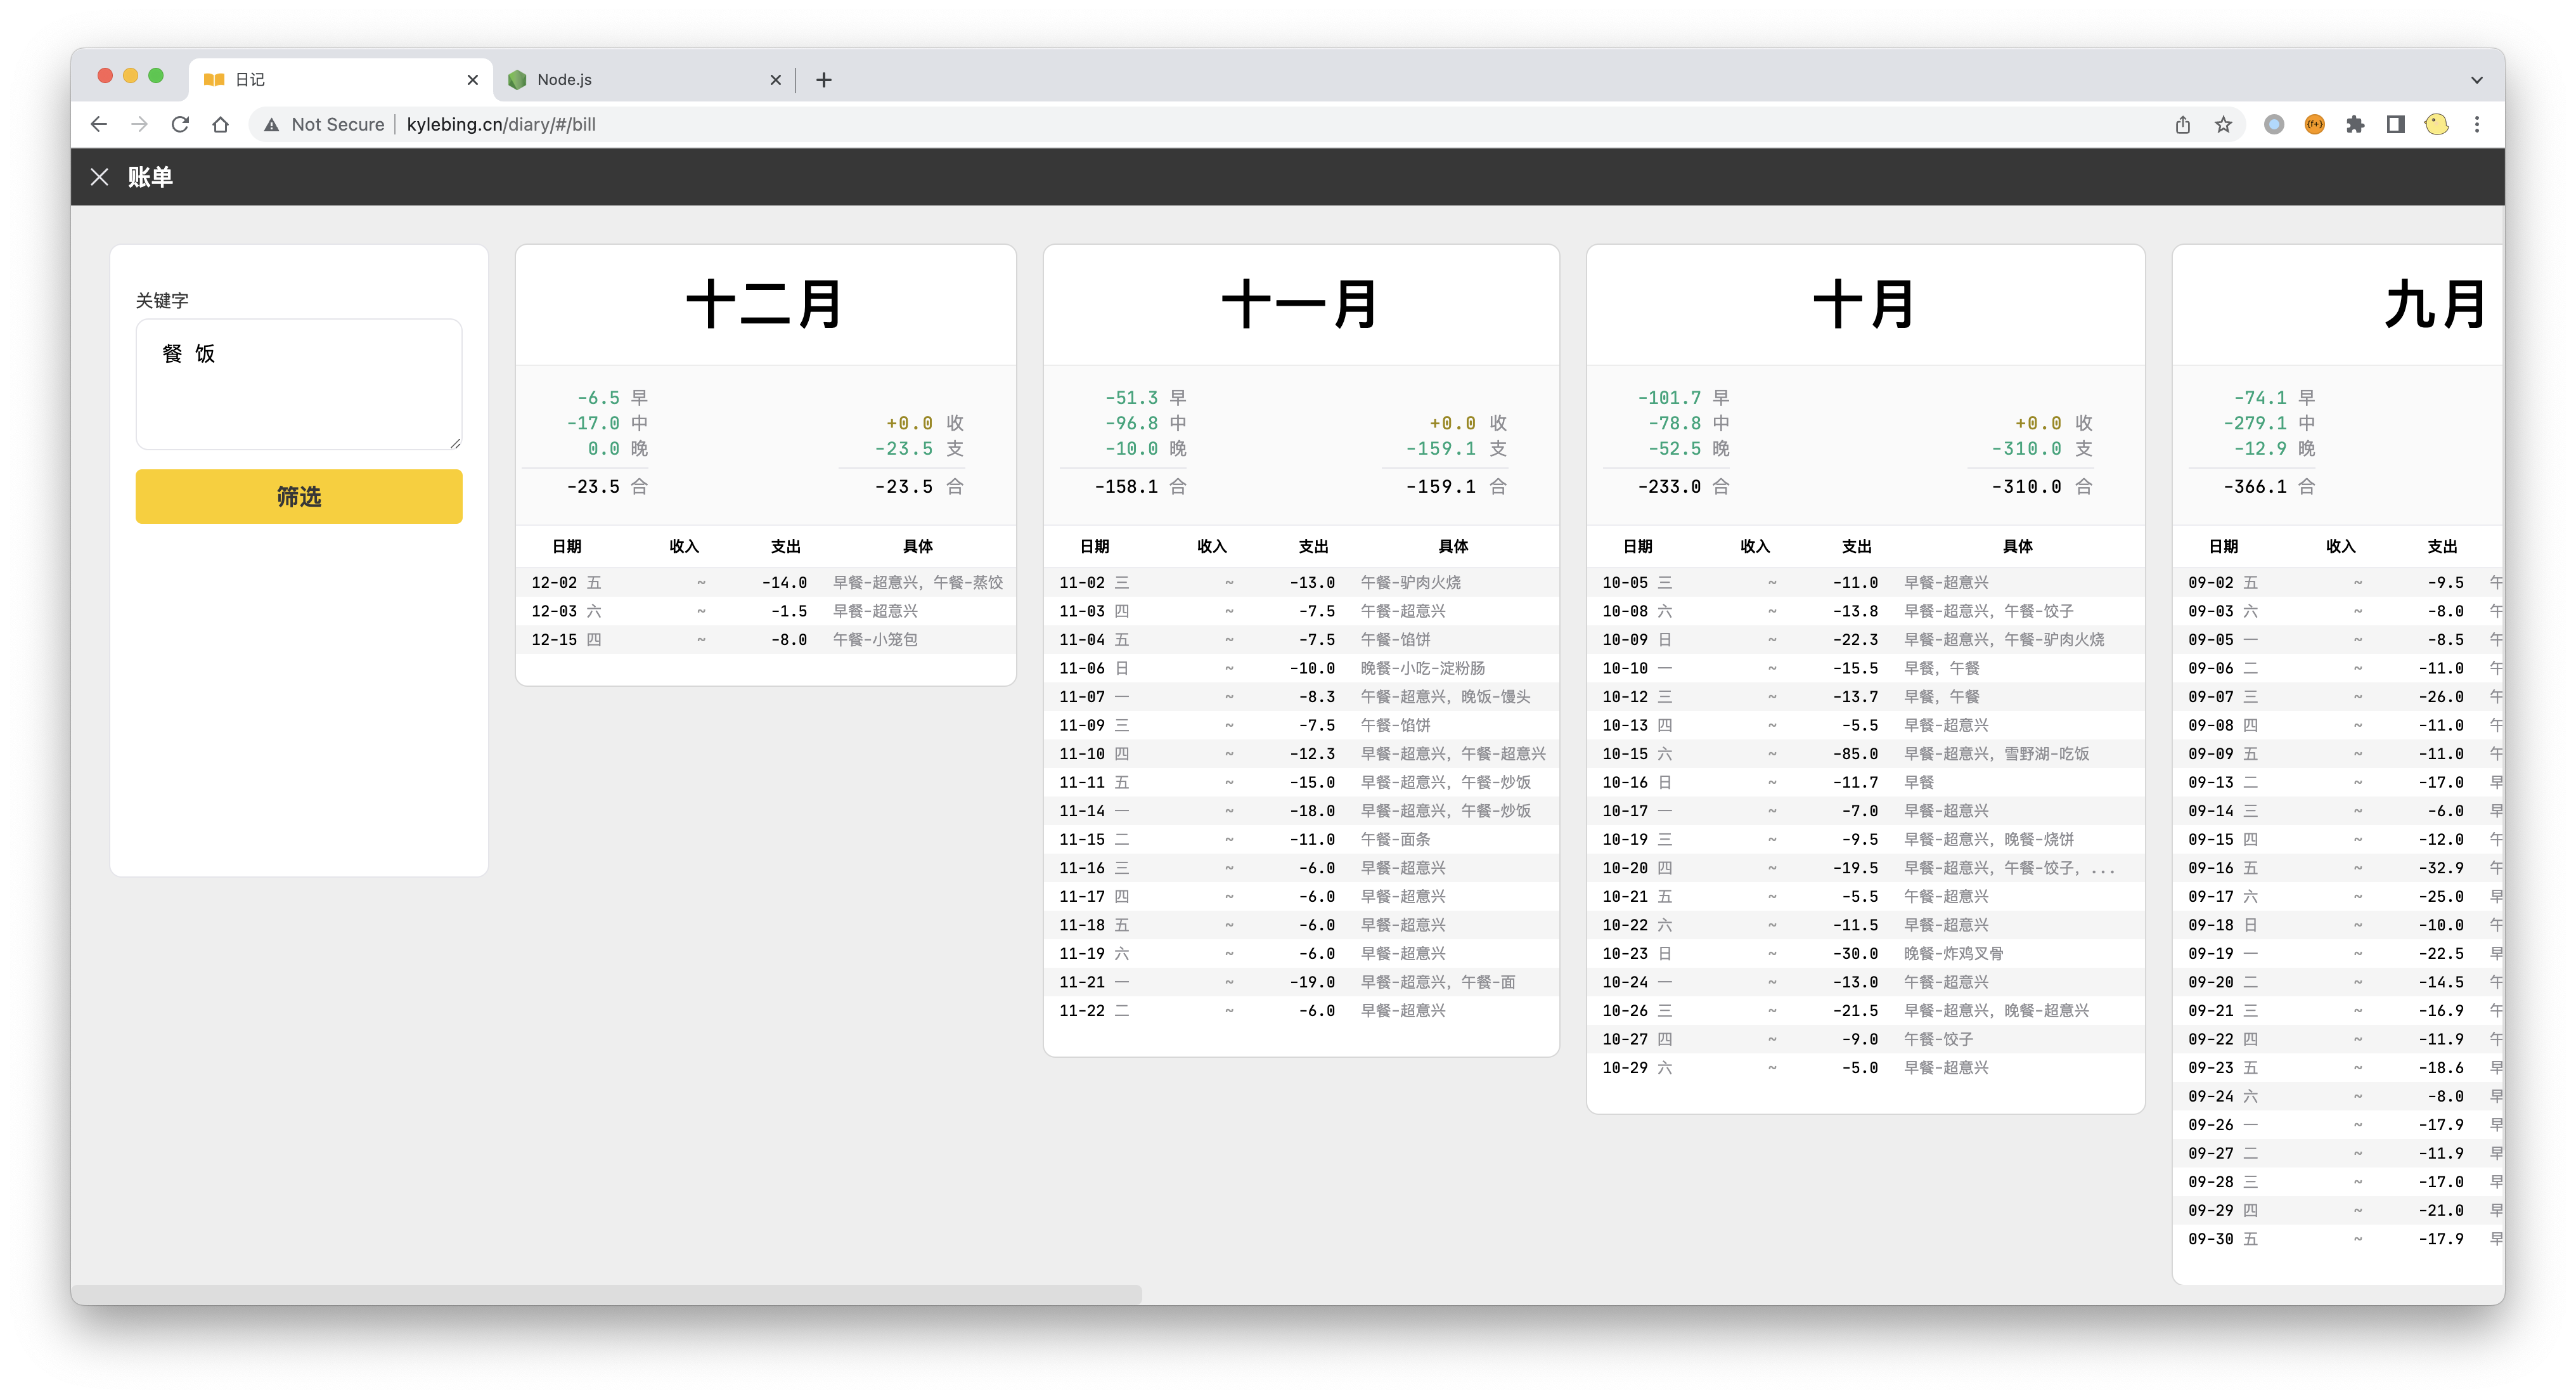Reload the current page
The width and height of the screenshot is (2576, 1399).
180,124
